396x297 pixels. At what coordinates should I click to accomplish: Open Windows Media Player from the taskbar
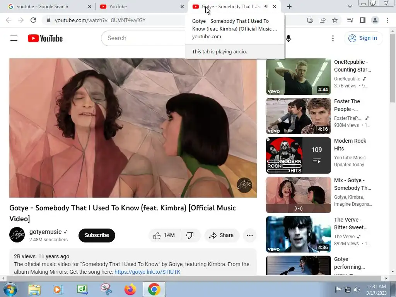point(58,289)
